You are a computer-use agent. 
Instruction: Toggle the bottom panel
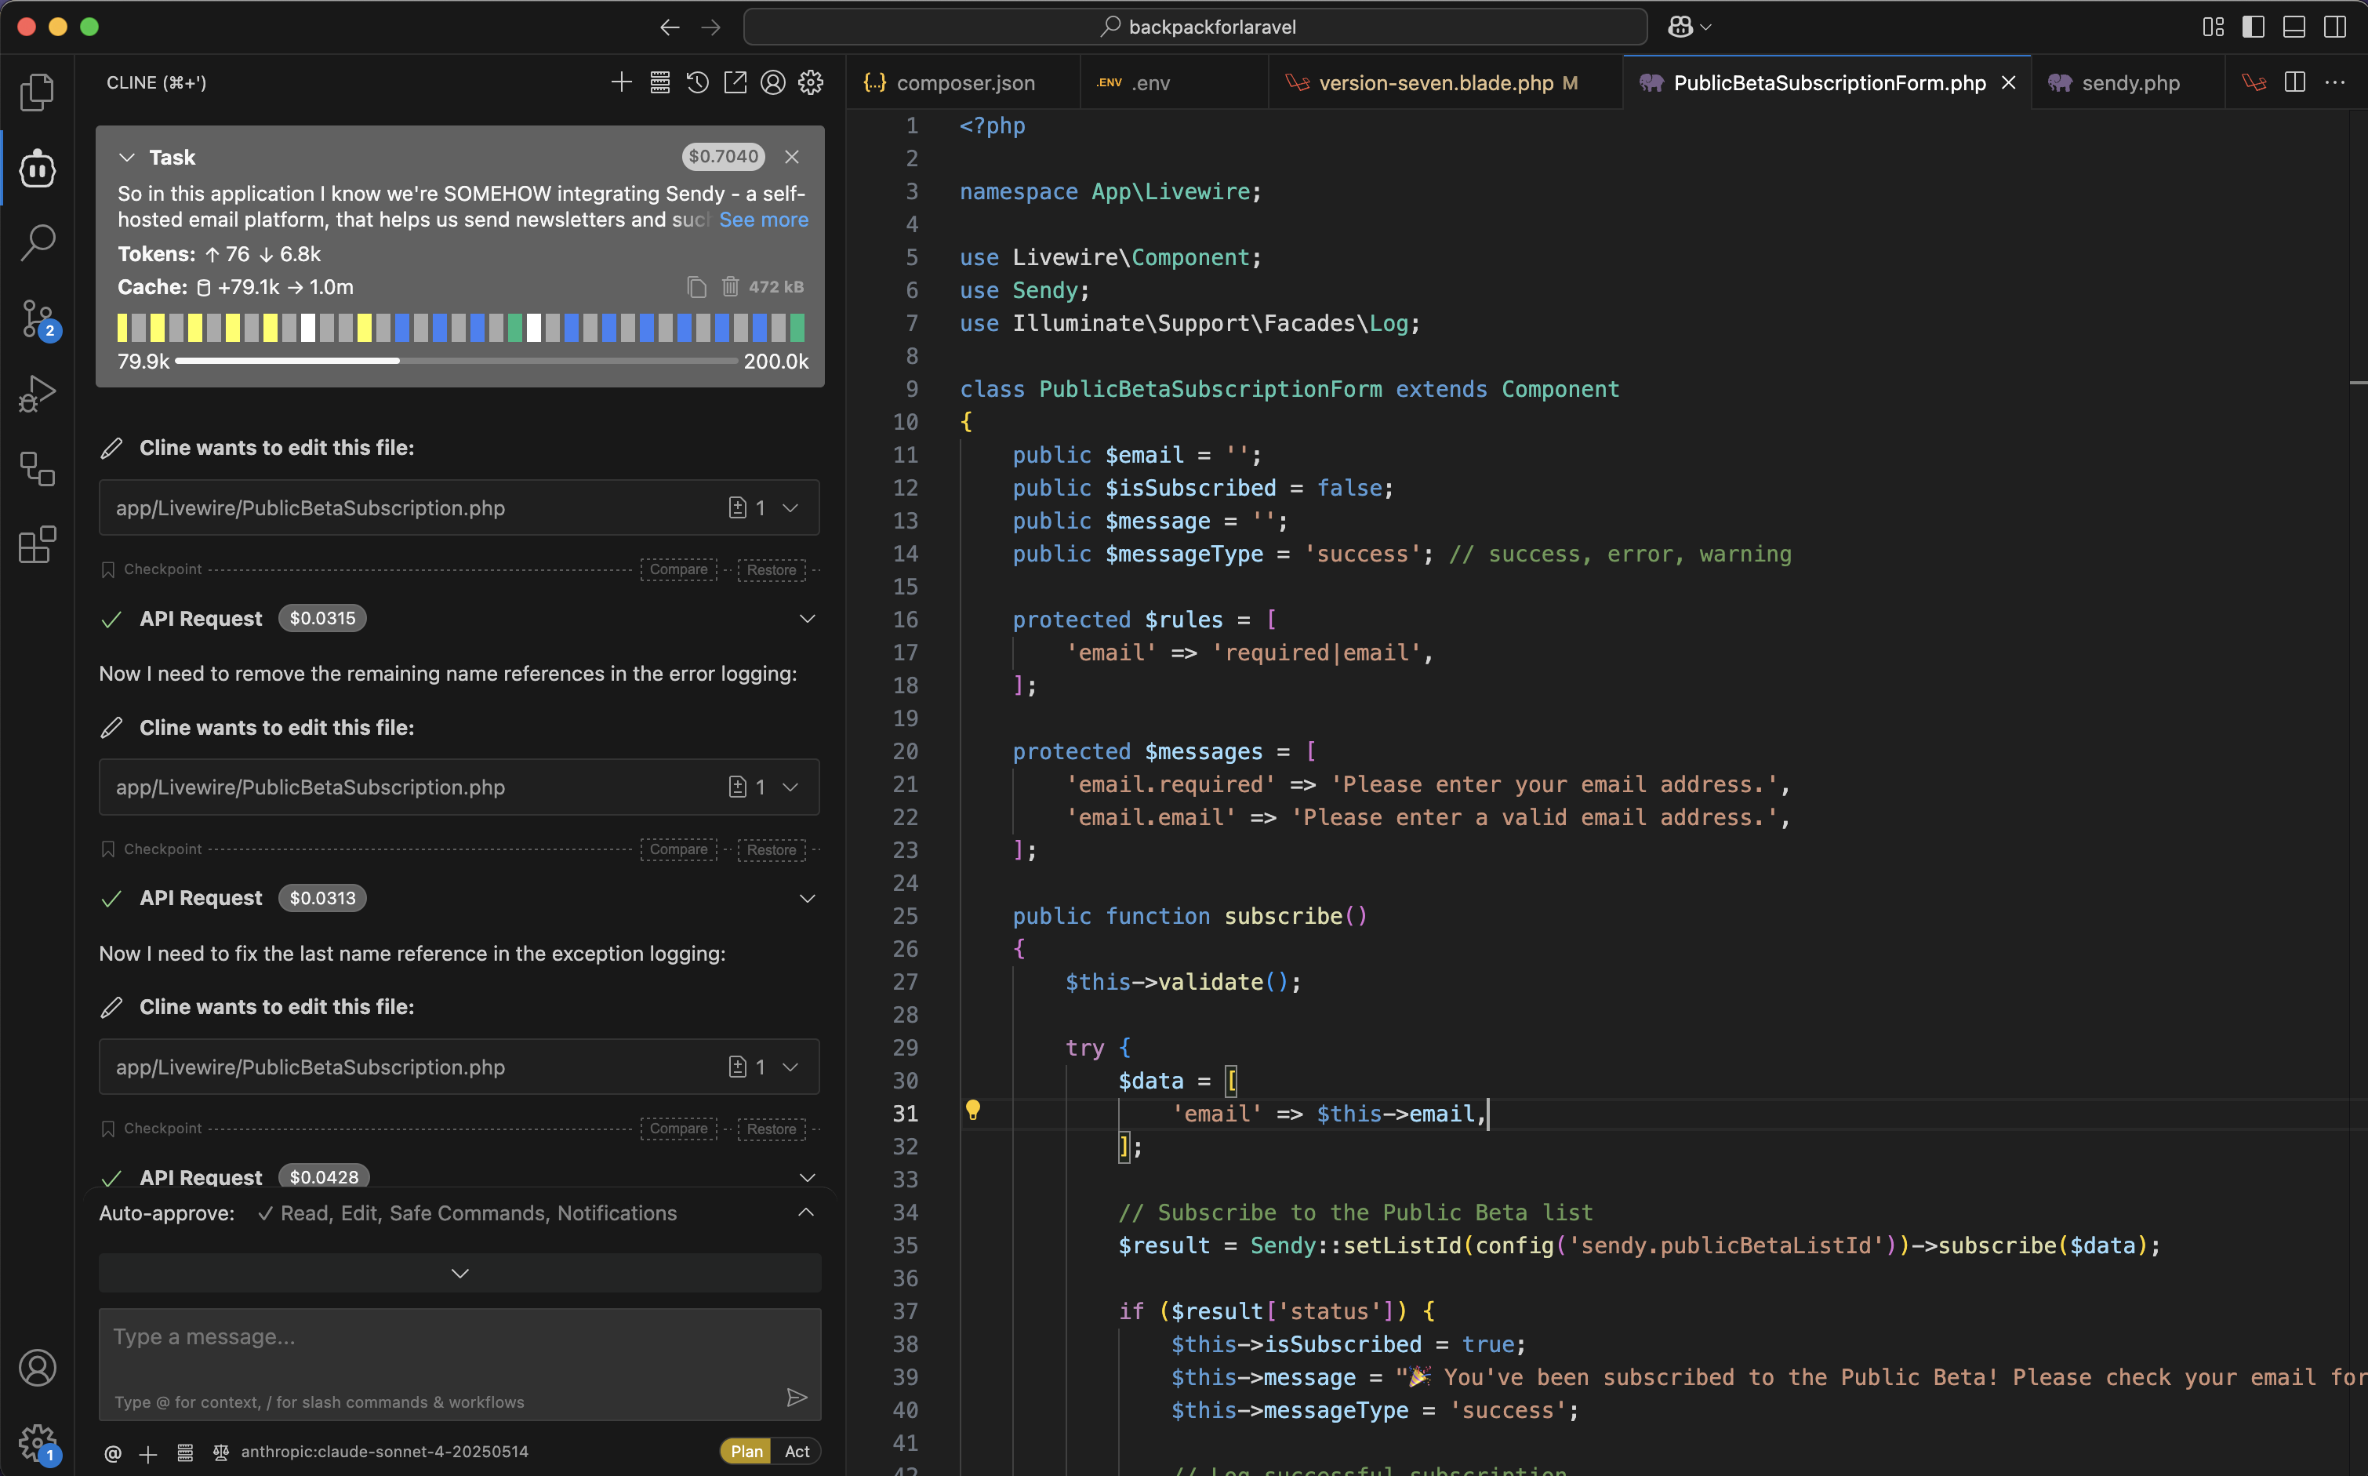pos(2294,27)
